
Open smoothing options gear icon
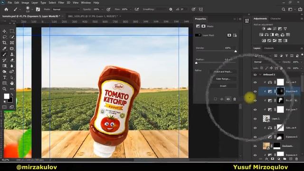[x=171, y=9]
